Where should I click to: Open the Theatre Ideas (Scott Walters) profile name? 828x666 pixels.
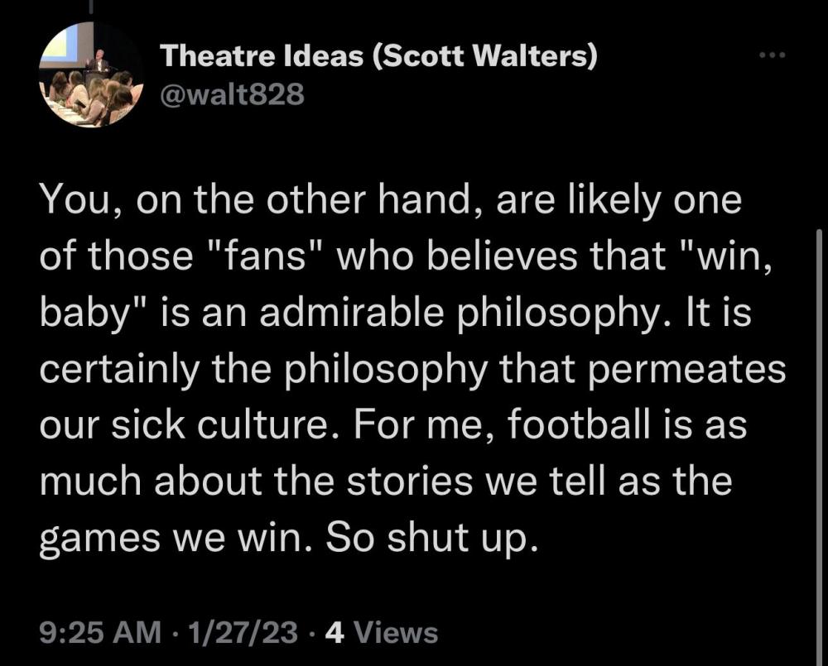(x=378, y=56)
